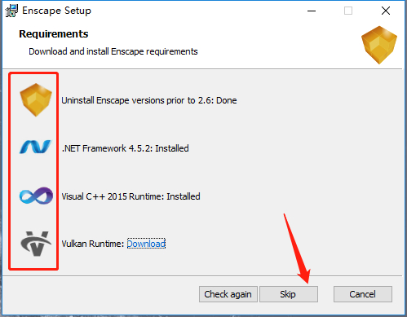407x317 pixels.
Task: Click the Enscape Setup title text
Action: coord(56,11)
